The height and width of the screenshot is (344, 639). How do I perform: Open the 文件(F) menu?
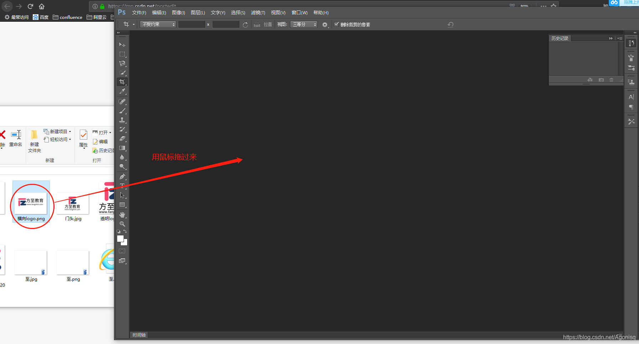point(139,12)
